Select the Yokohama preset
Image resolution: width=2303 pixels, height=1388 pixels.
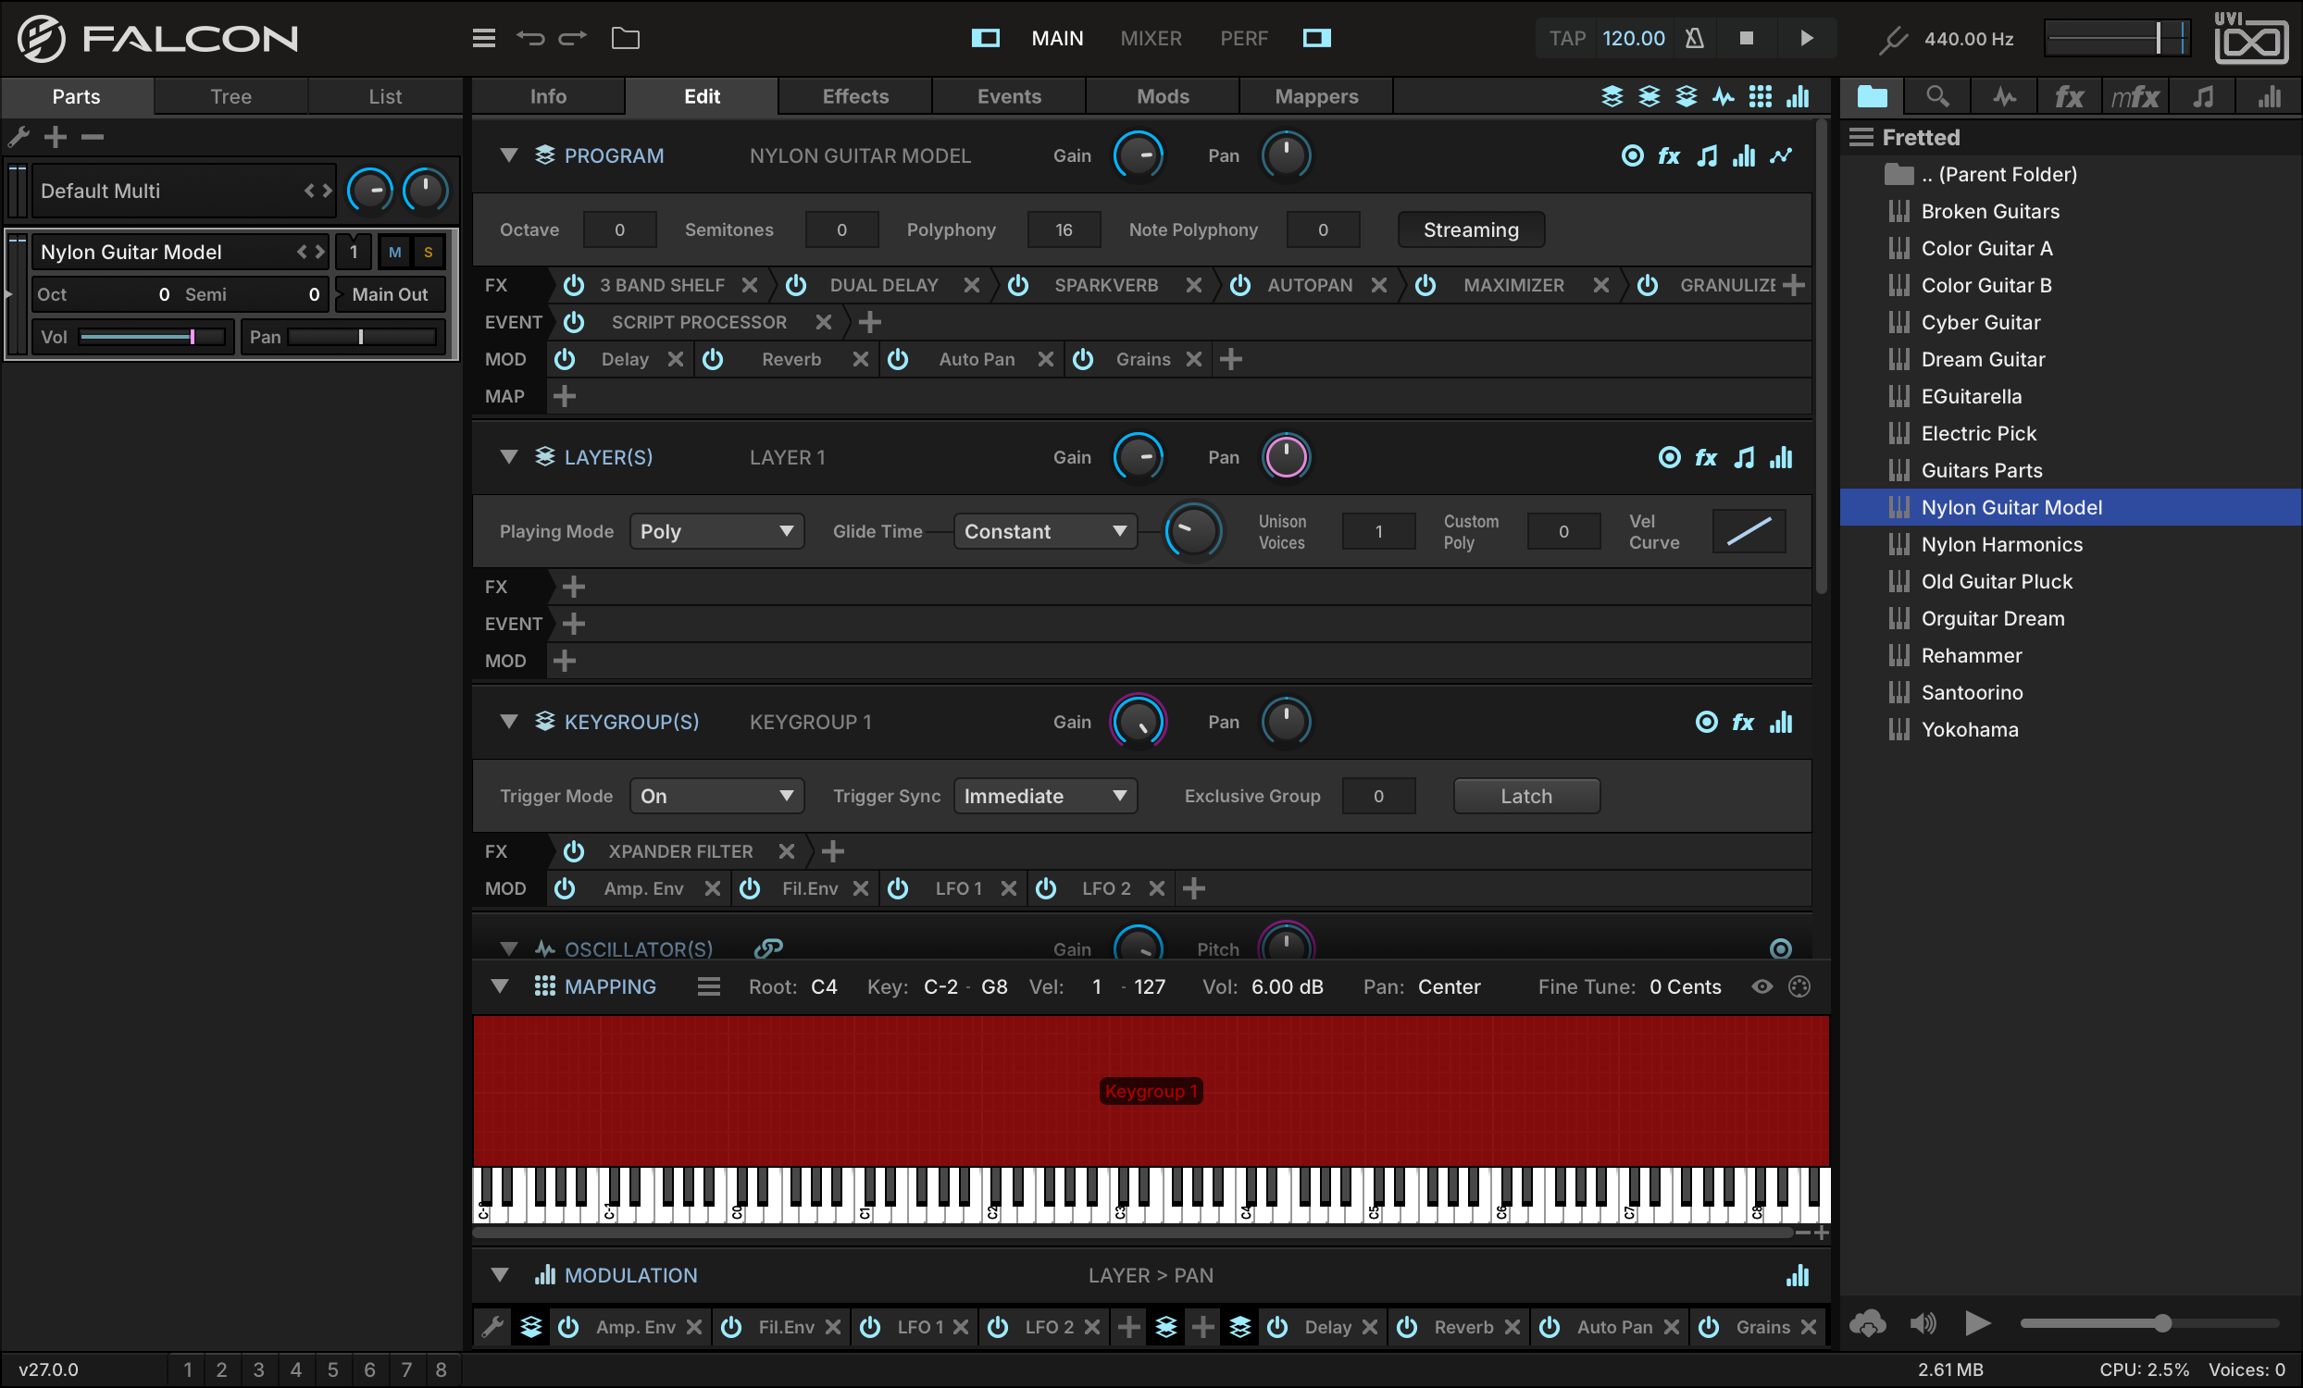pos(2071,729)
